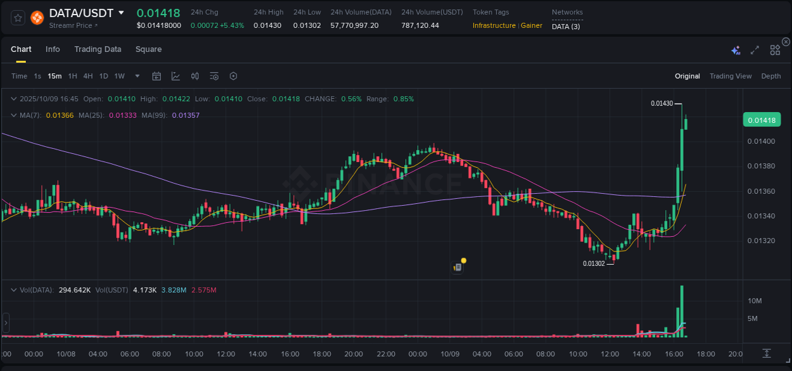Collapse the MA indicators row
792x371 pixels.
click(13, 115)
